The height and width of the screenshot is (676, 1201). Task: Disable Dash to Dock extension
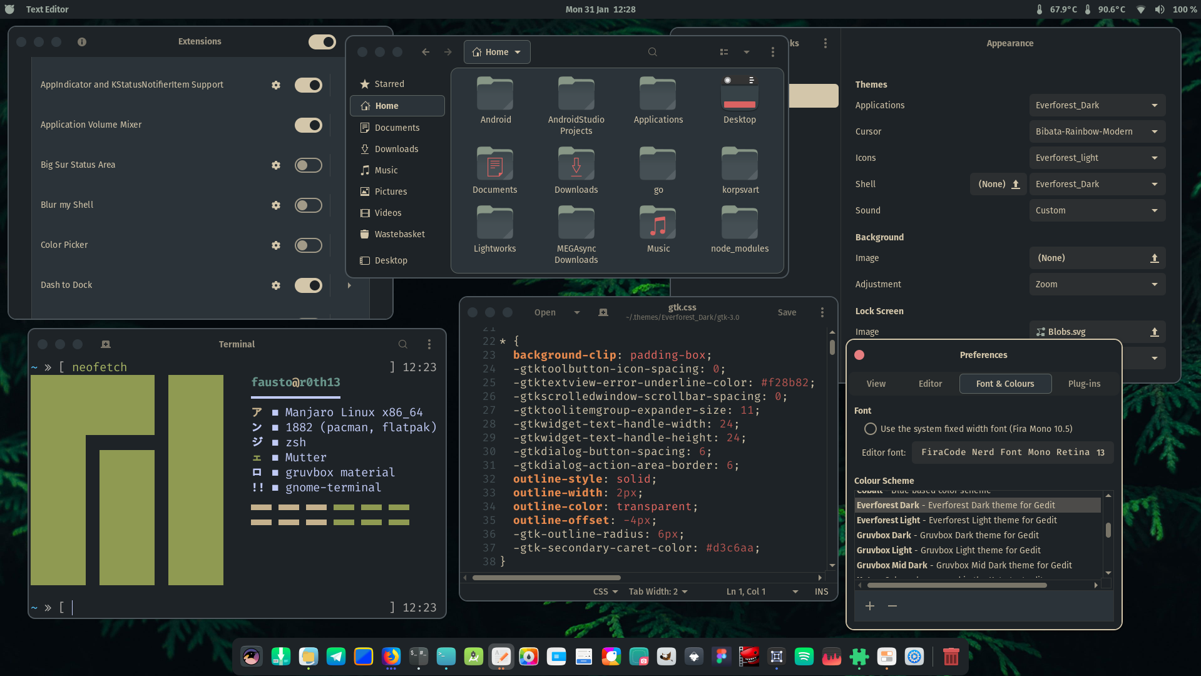click(309, 285)
